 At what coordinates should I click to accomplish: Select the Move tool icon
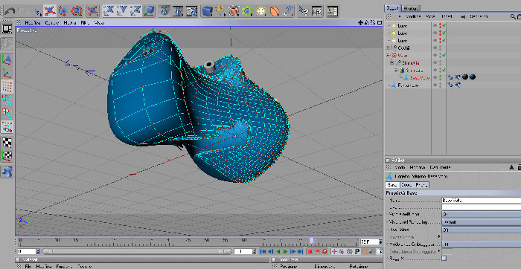pos(50,11)
